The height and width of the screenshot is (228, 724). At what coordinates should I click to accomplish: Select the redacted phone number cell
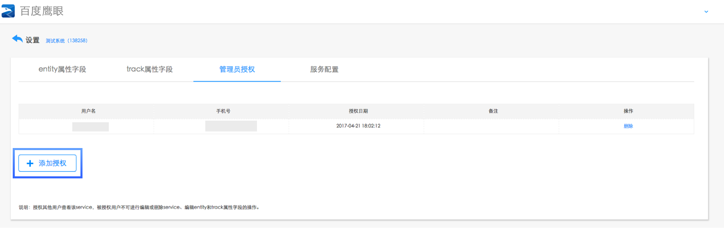[231, 126]
